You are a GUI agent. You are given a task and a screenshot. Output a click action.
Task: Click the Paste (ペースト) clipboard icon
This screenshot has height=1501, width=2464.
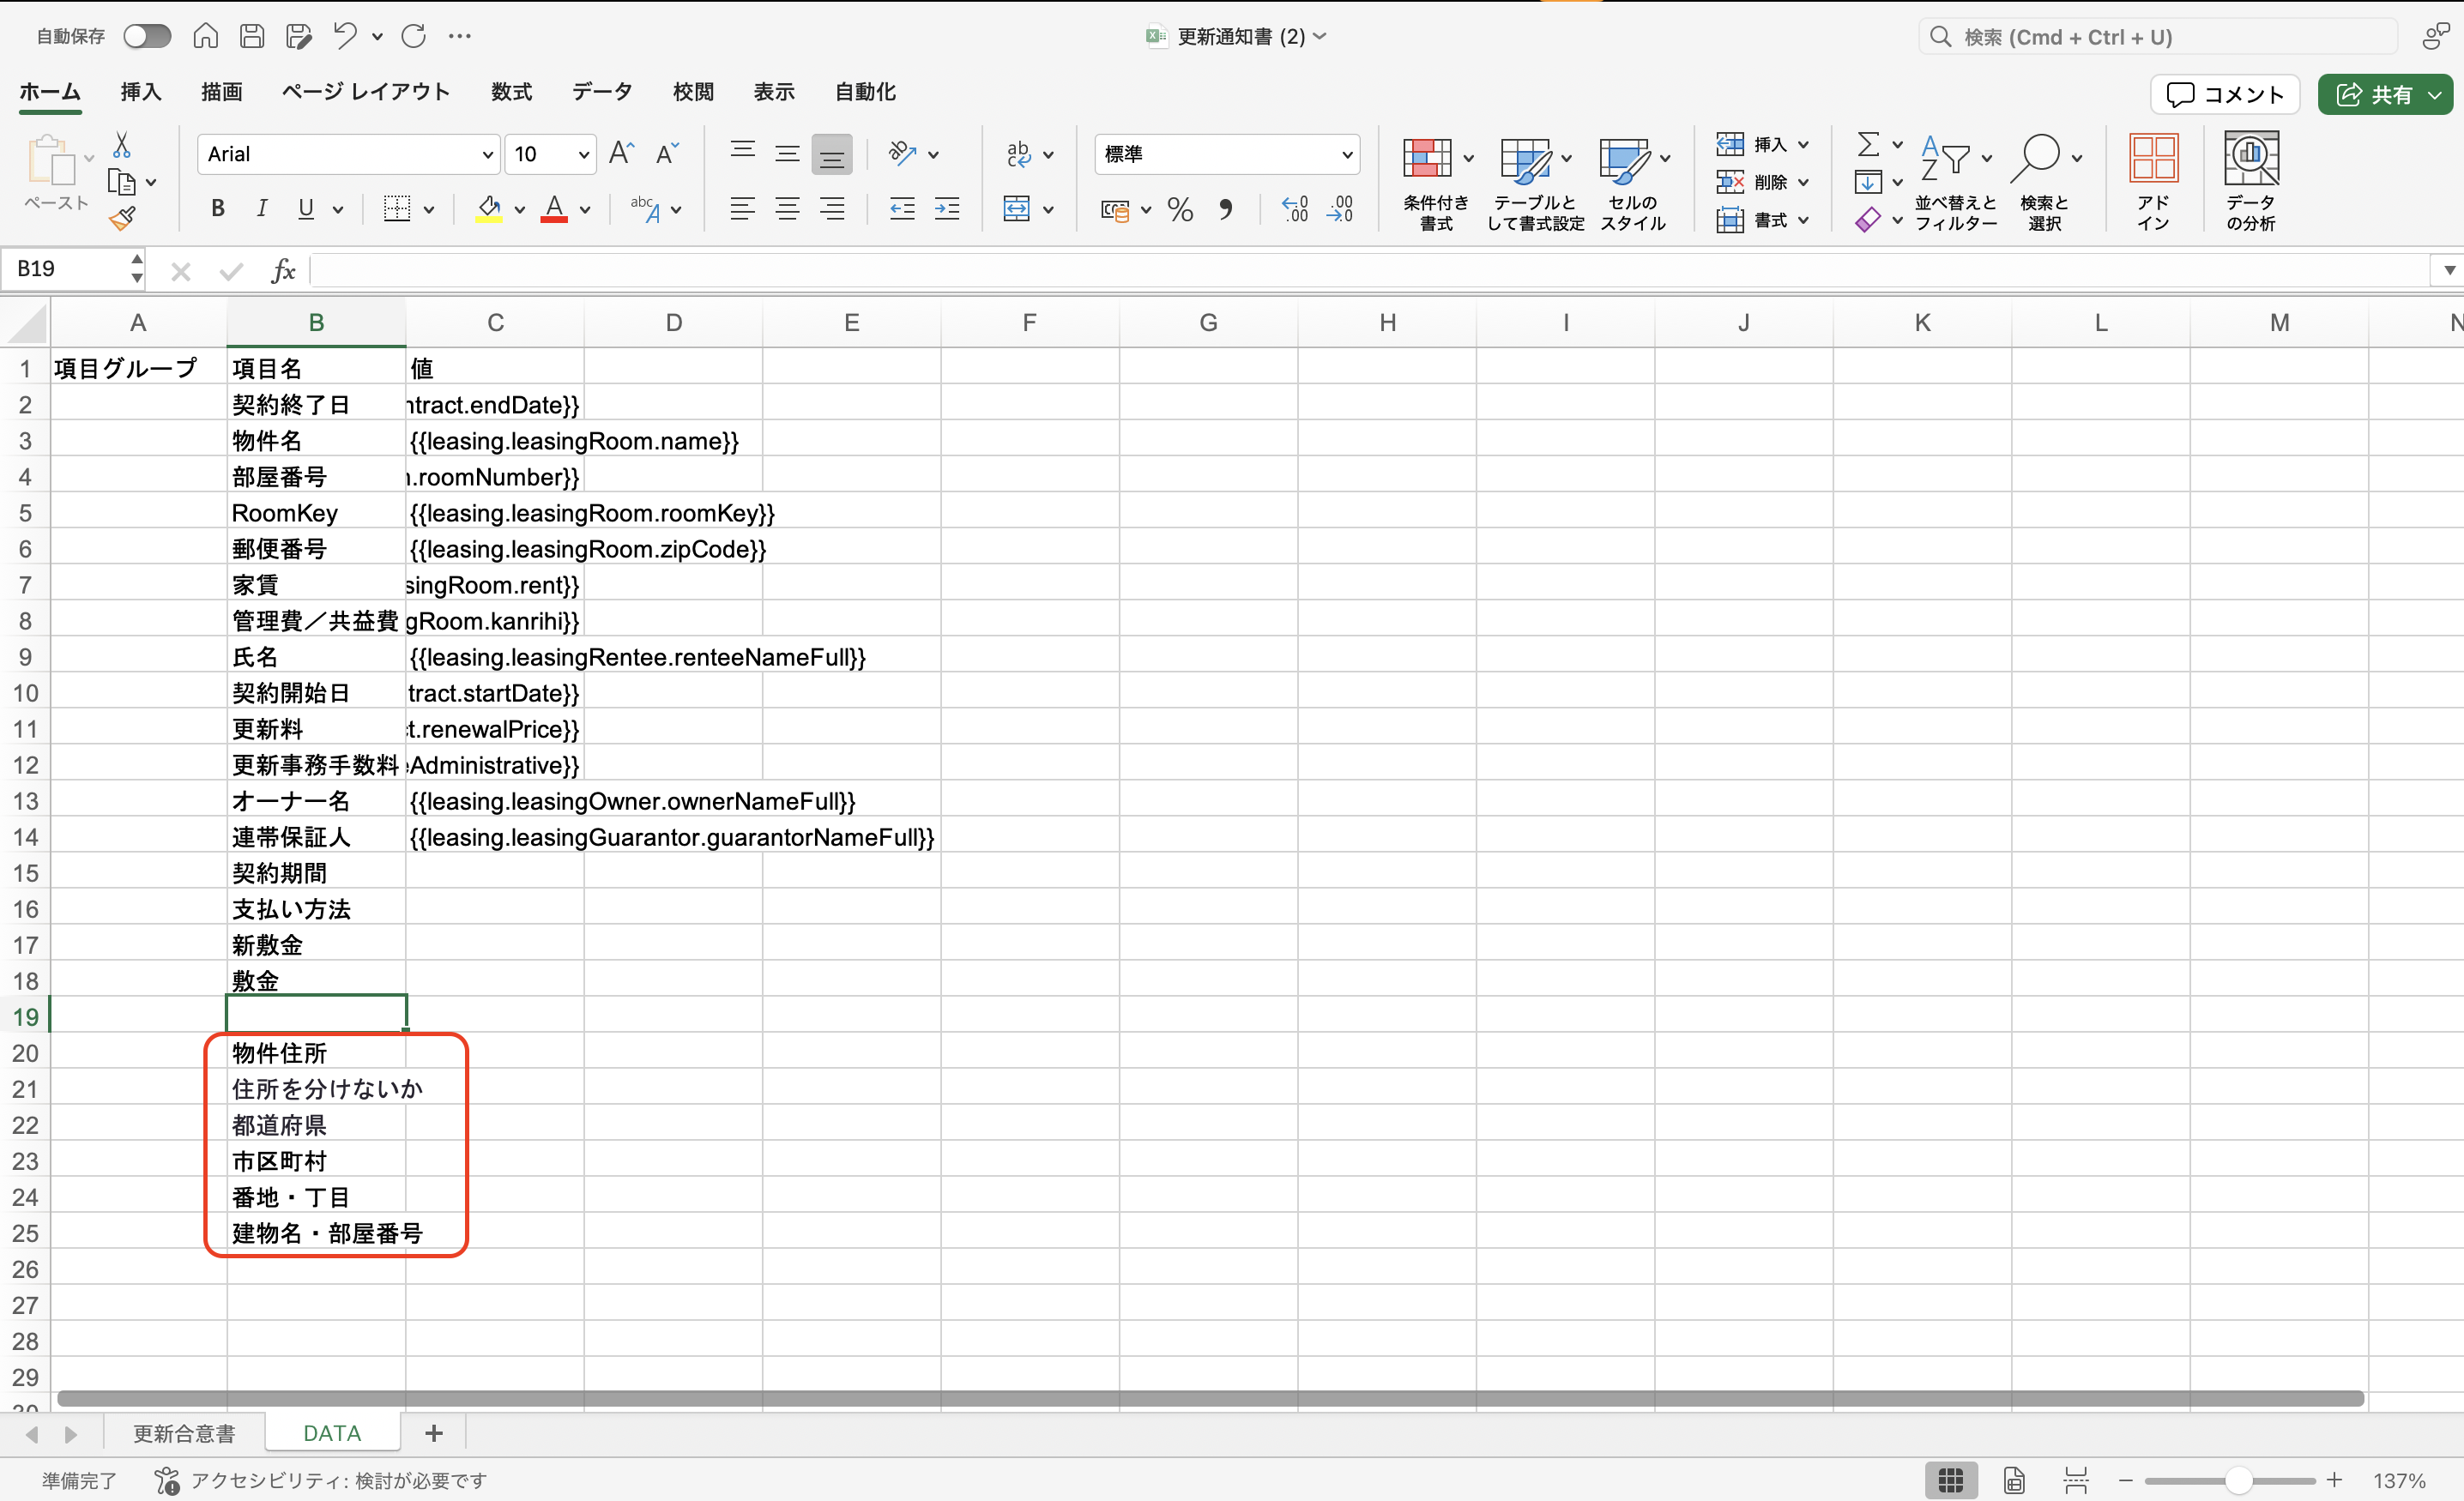(52, 160)
